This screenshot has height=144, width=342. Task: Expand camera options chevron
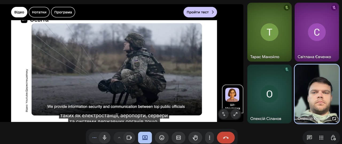[119, 138]
